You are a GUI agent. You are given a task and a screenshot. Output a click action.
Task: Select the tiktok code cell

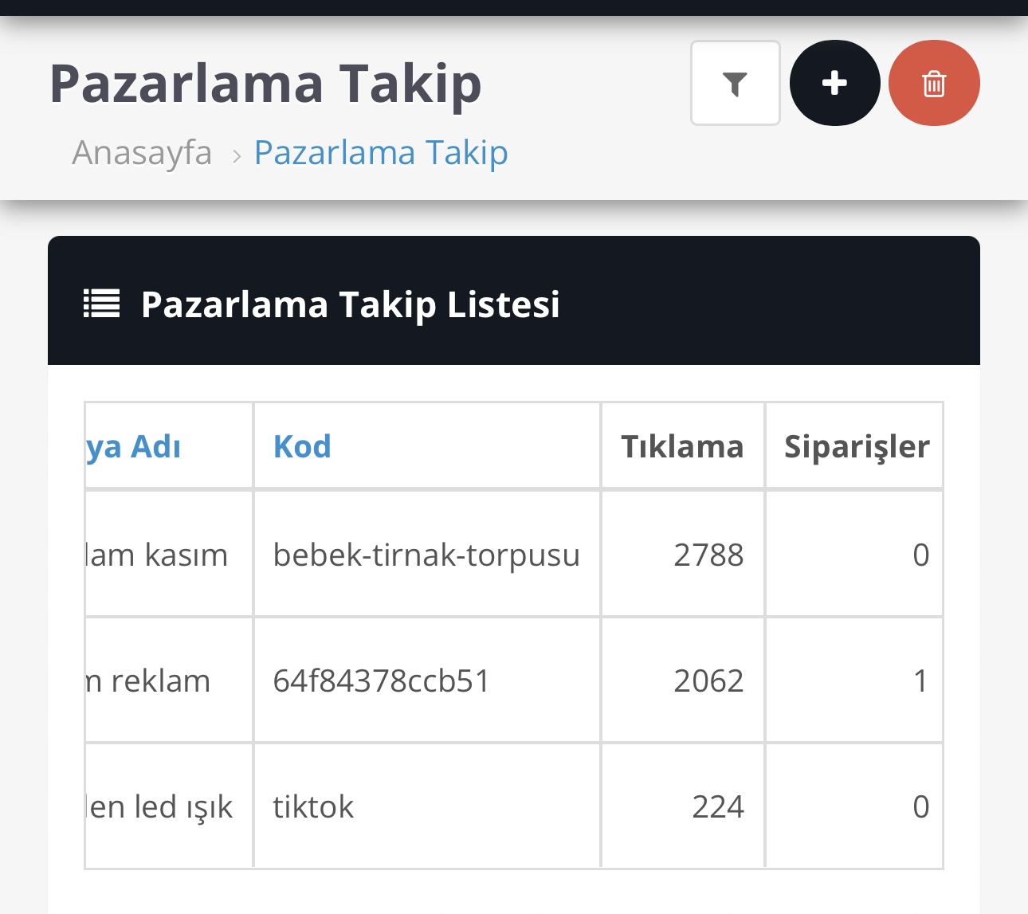click(x=426, y=806)
